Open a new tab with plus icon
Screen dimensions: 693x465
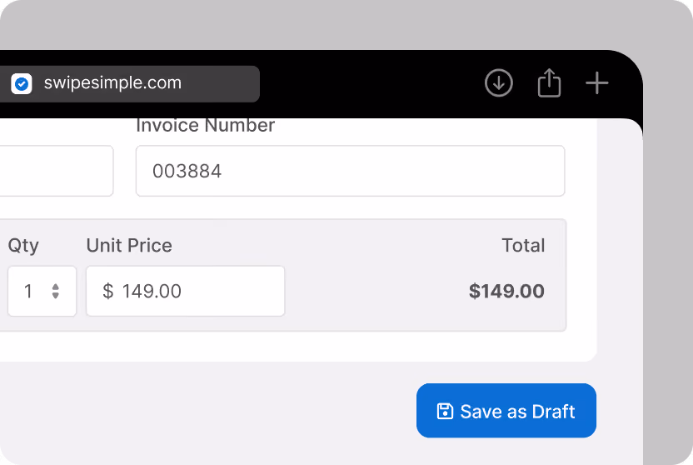(596, 82)
